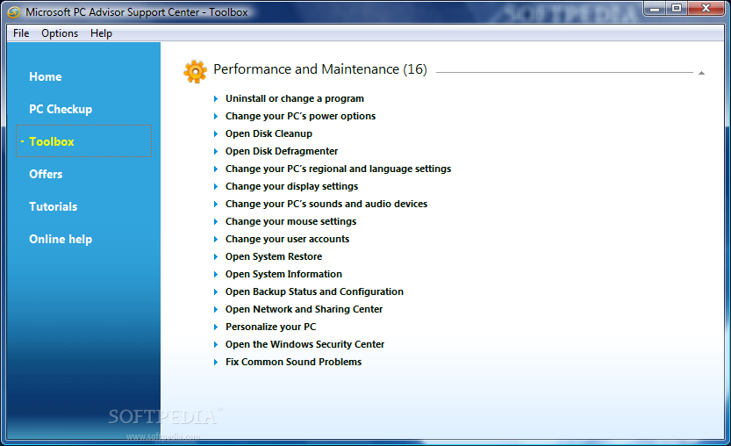The image size is (731, 446).
Task: Open Change your user accounts
Action: coord(287,240)
